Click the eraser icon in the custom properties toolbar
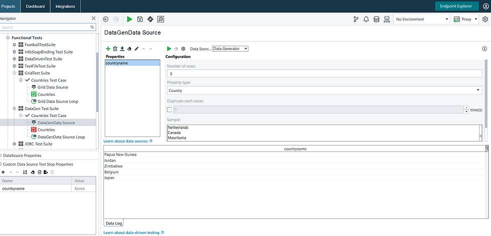Viewport: 491px width, 236px height. tap(33, 172)
